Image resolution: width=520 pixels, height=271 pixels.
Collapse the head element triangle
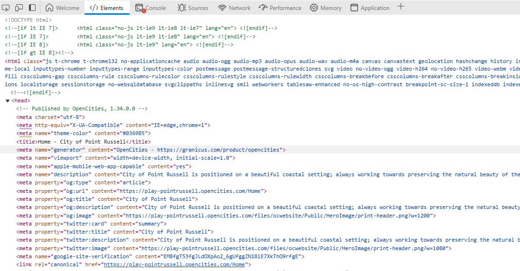click(7, 100)
